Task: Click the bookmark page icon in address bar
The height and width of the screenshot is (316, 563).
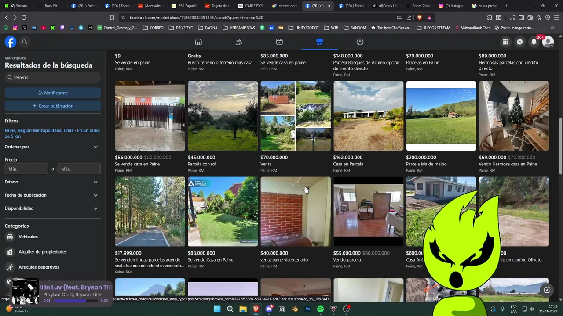Action: point(112,18)
